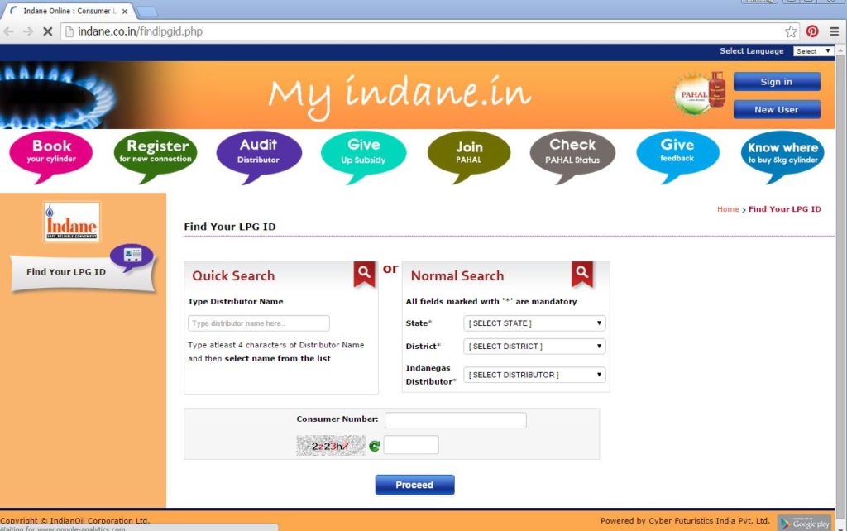The width and height of the screenshot is (847, 531).
Task: Click the Quick Search heading
Action: click(x=233, y=275)
